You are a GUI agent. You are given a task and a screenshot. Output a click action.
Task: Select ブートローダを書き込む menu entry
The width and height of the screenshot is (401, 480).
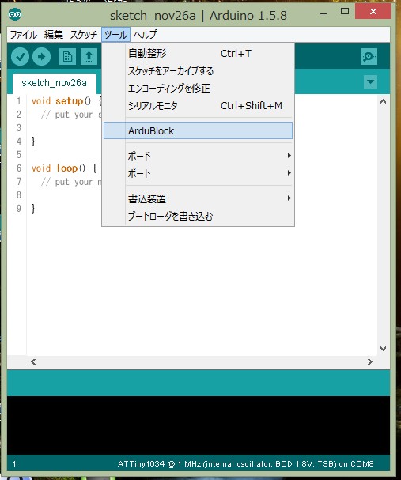[198, 216]
